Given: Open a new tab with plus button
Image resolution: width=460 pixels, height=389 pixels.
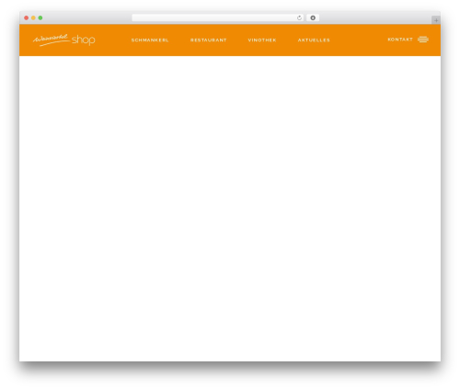Looking at the screenshot, I should (x=436, y=20).
